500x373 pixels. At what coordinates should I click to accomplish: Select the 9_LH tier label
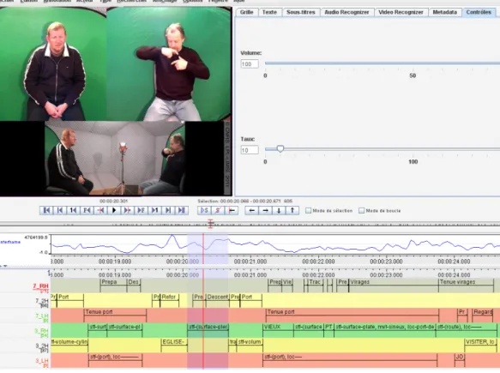point(42,361)
